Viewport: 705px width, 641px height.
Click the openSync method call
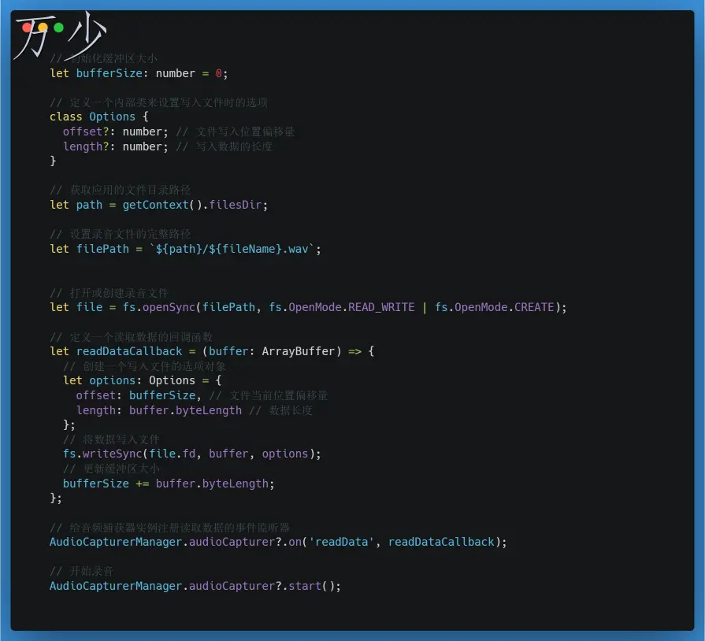click(169, 307)
